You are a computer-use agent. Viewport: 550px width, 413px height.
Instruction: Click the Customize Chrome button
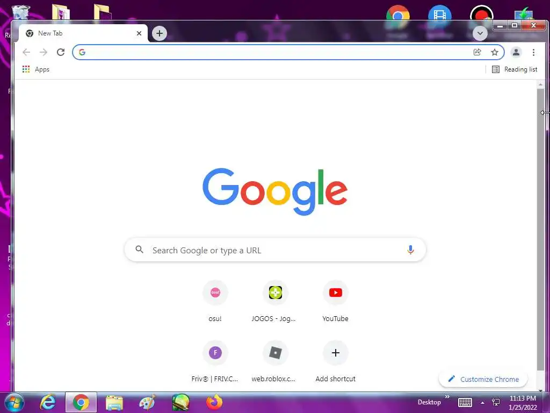[x=483, y=379]
